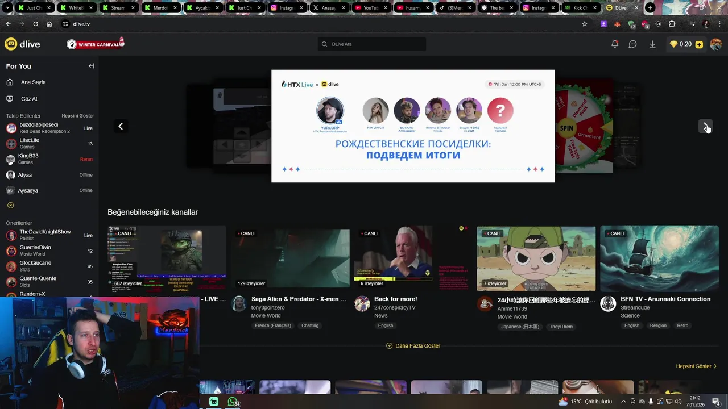728x409 pixels.
Task: Open the user profile avatar menu
Action: [715, 44]
